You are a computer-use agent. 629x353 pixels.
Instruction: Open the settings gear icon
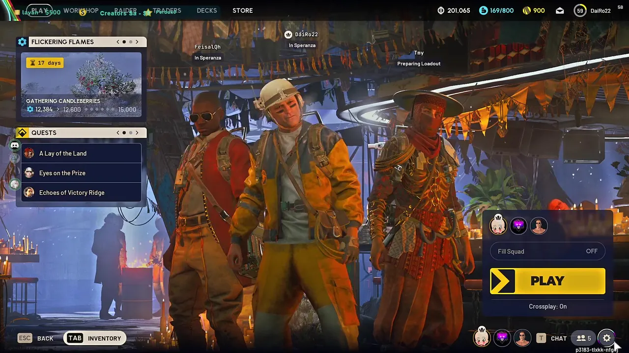coord(607,338)
